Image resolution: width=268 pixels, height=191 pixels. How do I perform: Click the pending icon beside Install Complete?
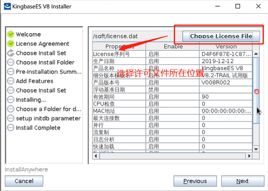pyautogui.click(x=10, y=128)
